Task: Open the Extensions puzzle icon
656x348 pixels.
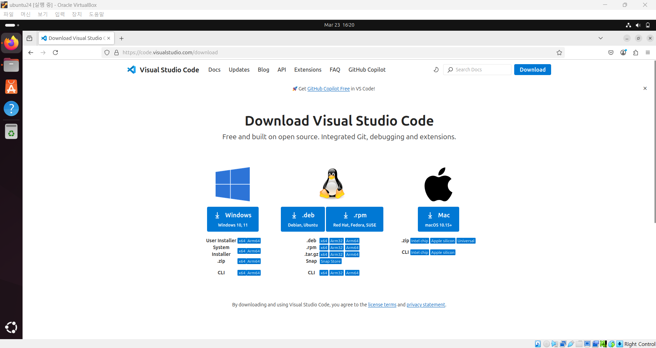Action: [x=635, y=53]
